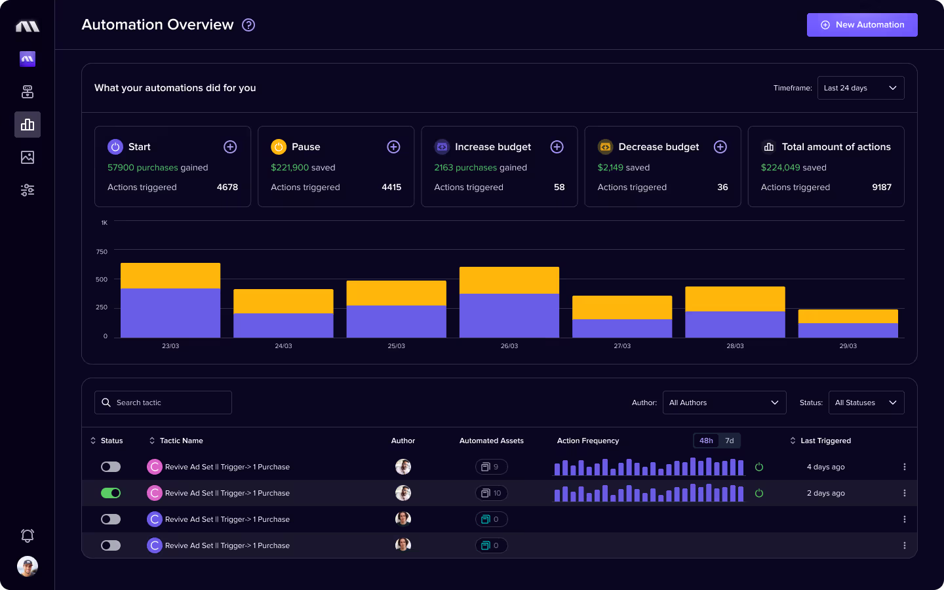Viewport: 944px width, 590px height.
Task: Open notifications bell in sidebar
Action: pos(28,536)
